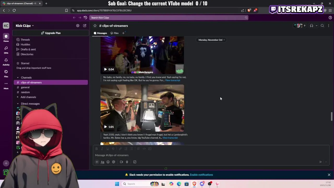This screenshot has width=334, height=188.
Task: Toggle code formatting in composer
Action: click(144, 149)
